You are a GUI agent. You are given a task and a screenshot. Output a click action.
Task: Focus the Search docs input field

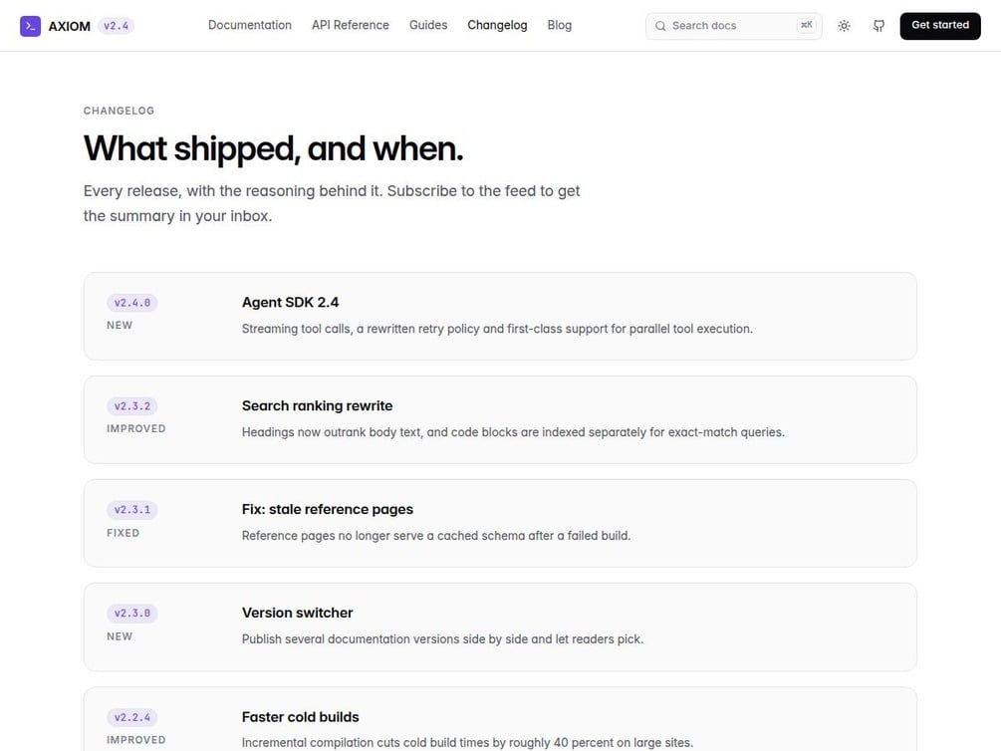[733, 26]
